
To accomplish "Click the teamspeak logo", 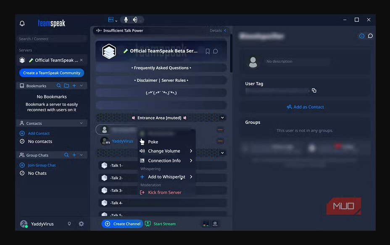I will [52, 23].
